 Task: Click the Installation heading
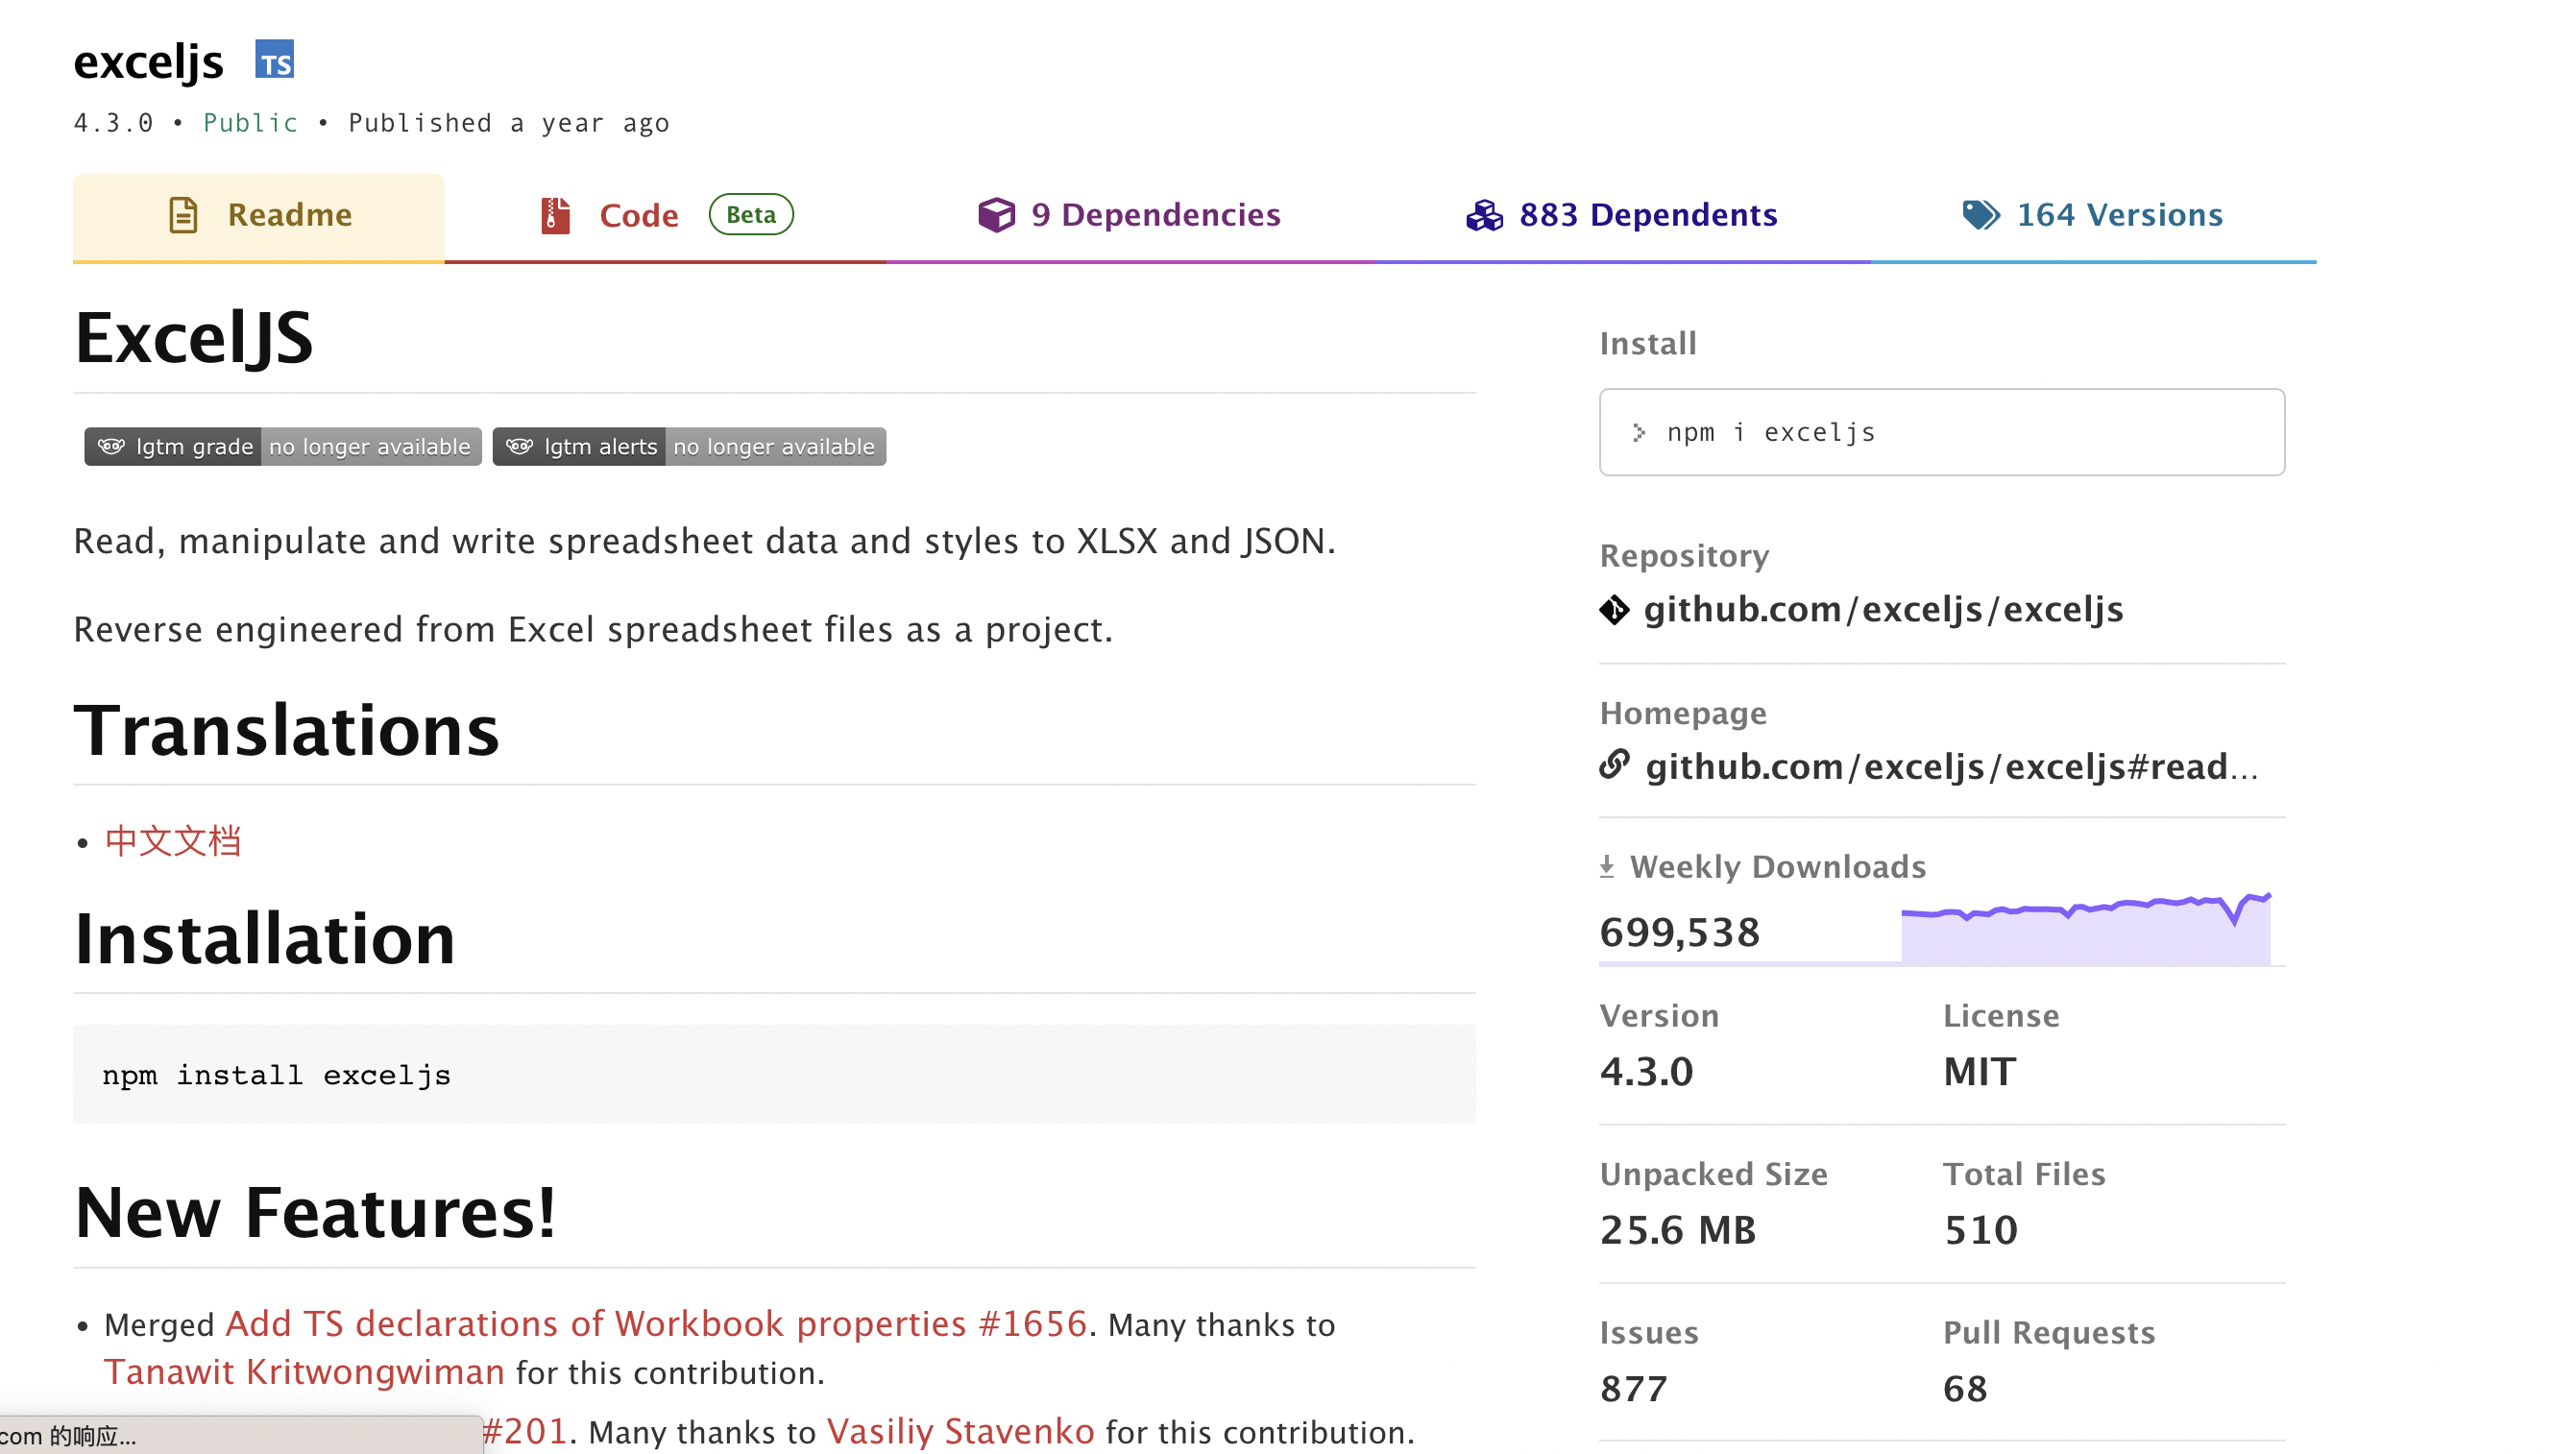click(x=264, y=938)
